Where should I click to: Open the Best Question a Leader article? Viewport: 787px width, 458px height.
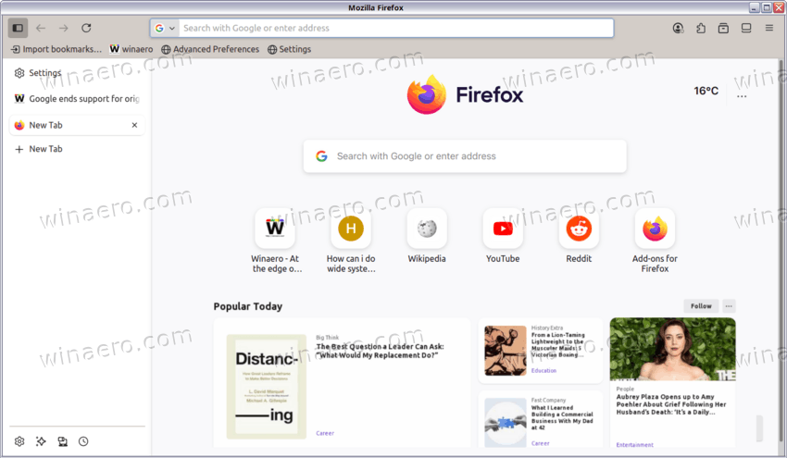[380, 351]
